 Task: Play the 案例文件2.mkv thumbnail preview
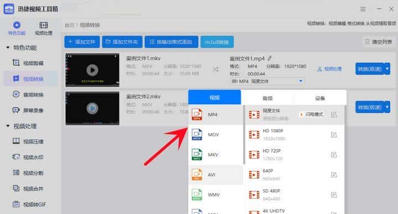pyautogui.click(x=92, y=108)
